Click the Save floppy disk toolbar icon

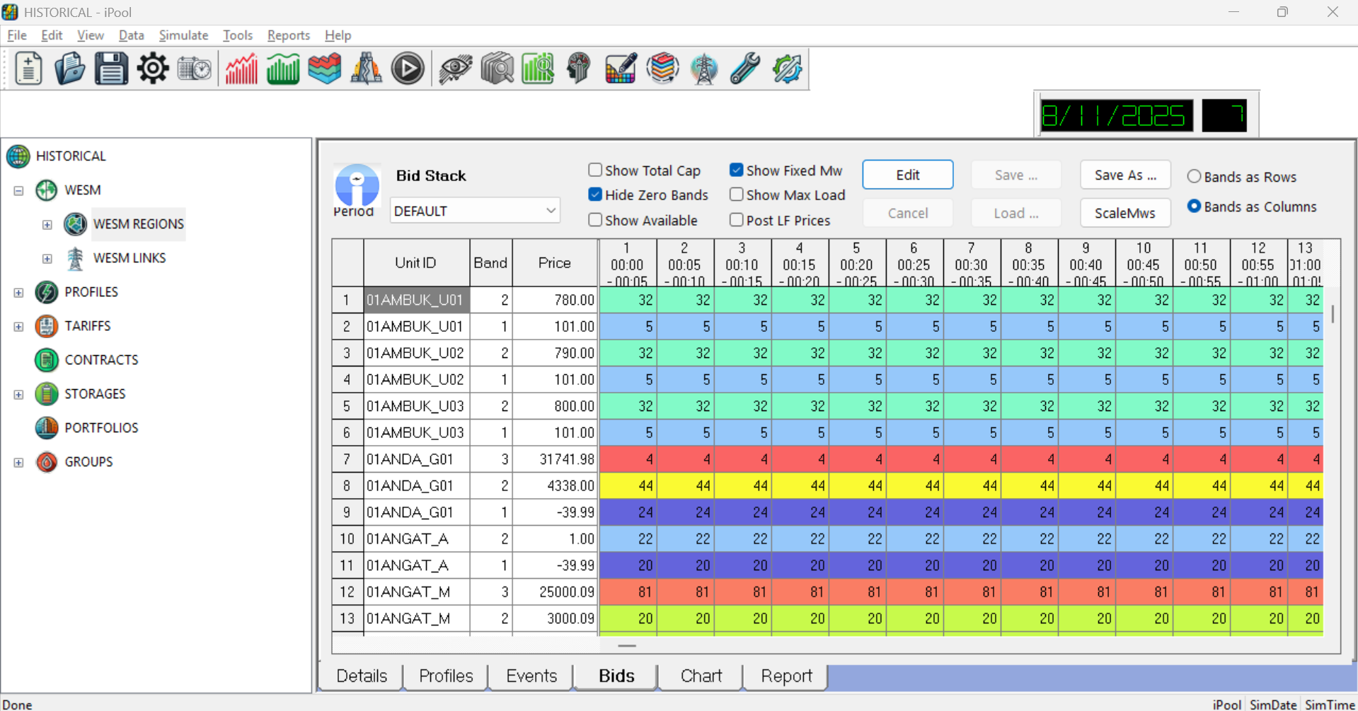point(111,68)
